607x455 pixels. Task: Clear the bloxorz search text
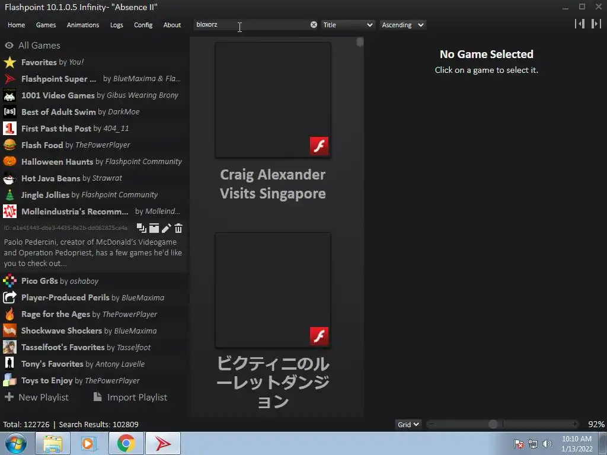[x=314, y=25]
